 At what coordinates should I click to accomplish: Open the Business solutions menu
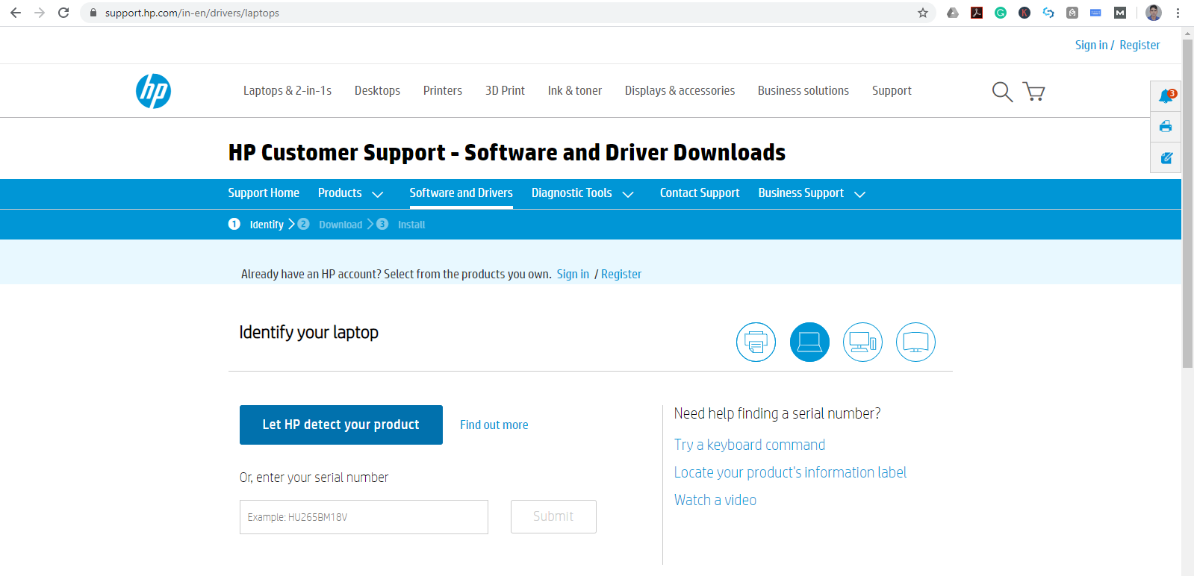[803, 90]
